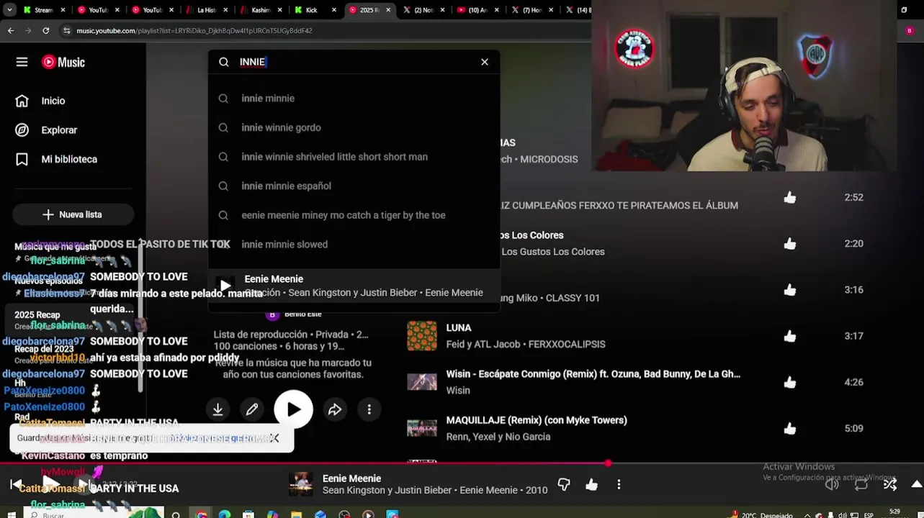Toggle like on the LUNA track
Viewport: 924px width, 518px height.
[790, 336]
